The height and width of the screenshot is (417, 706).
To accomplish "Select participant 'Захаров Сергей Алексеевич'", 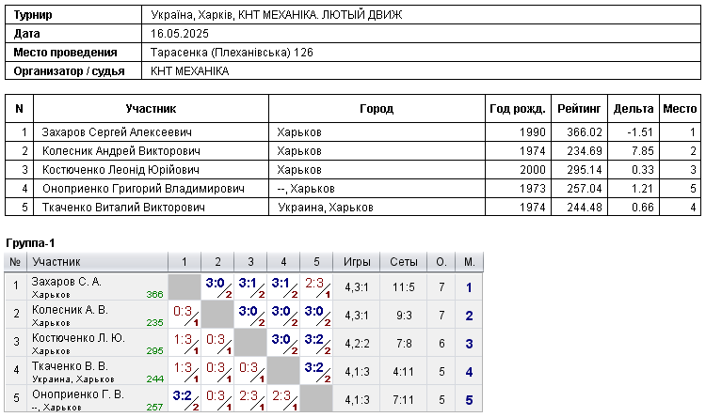I will tap(117, 132).
